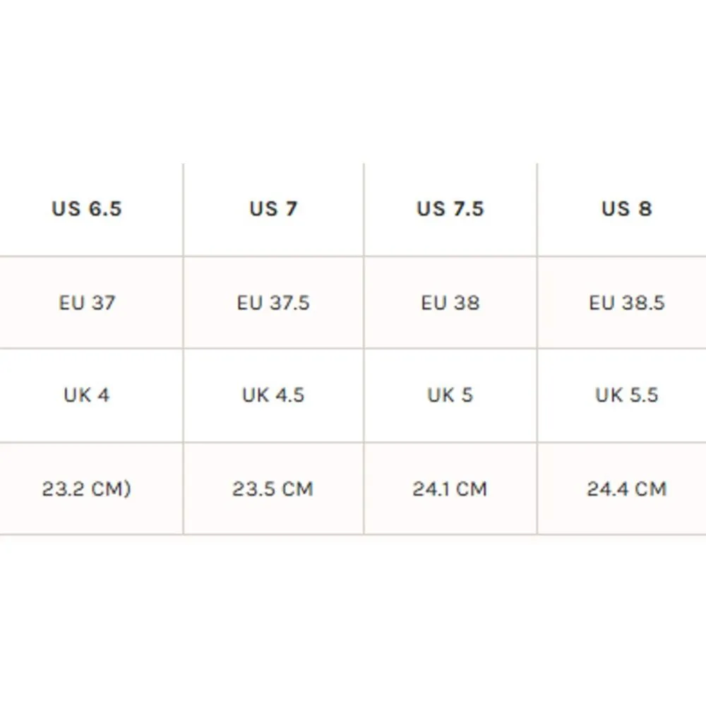Select the UK size listed under US 6.5

(87, 395)
